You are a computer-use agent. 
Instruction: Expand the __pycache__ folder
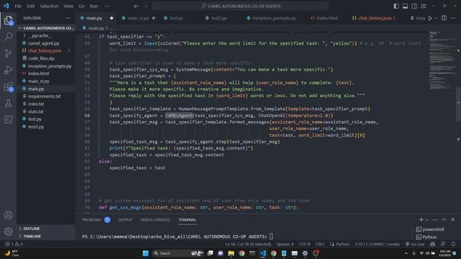40,35
